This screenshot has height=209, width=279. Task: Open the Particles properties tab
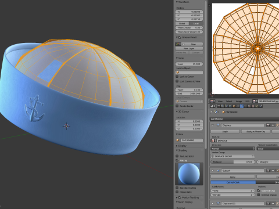pyautogui.click(x=257, y=106)
